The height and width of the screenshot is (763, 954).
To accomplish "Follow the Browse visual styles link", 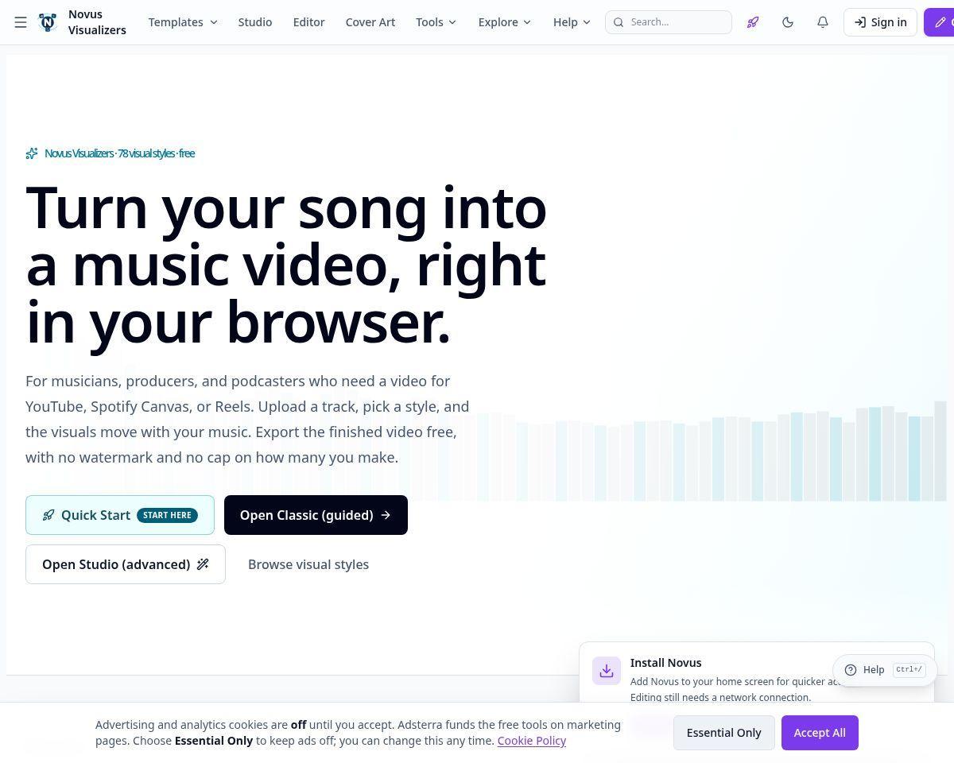I will [308, 564].
